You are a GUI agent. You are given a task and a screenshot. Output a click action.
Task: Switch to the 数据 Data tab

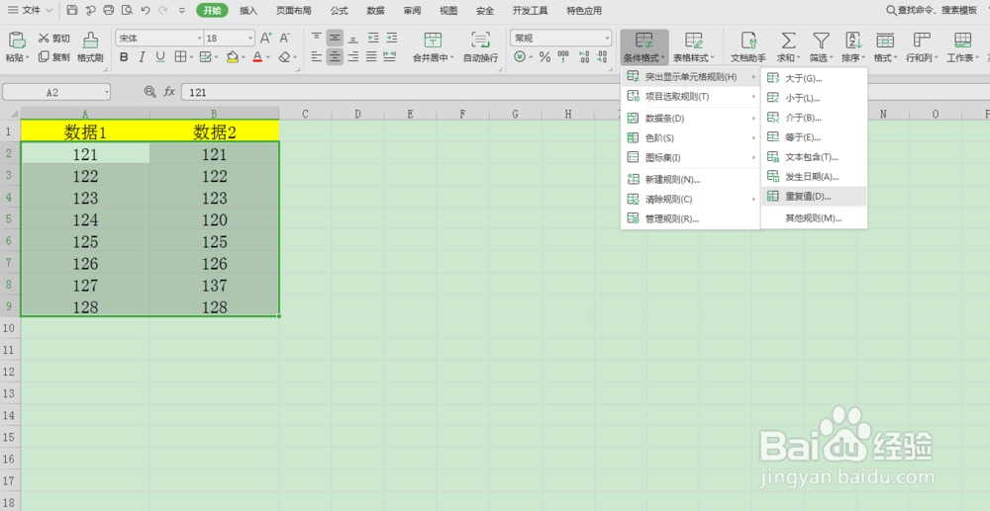375,11
